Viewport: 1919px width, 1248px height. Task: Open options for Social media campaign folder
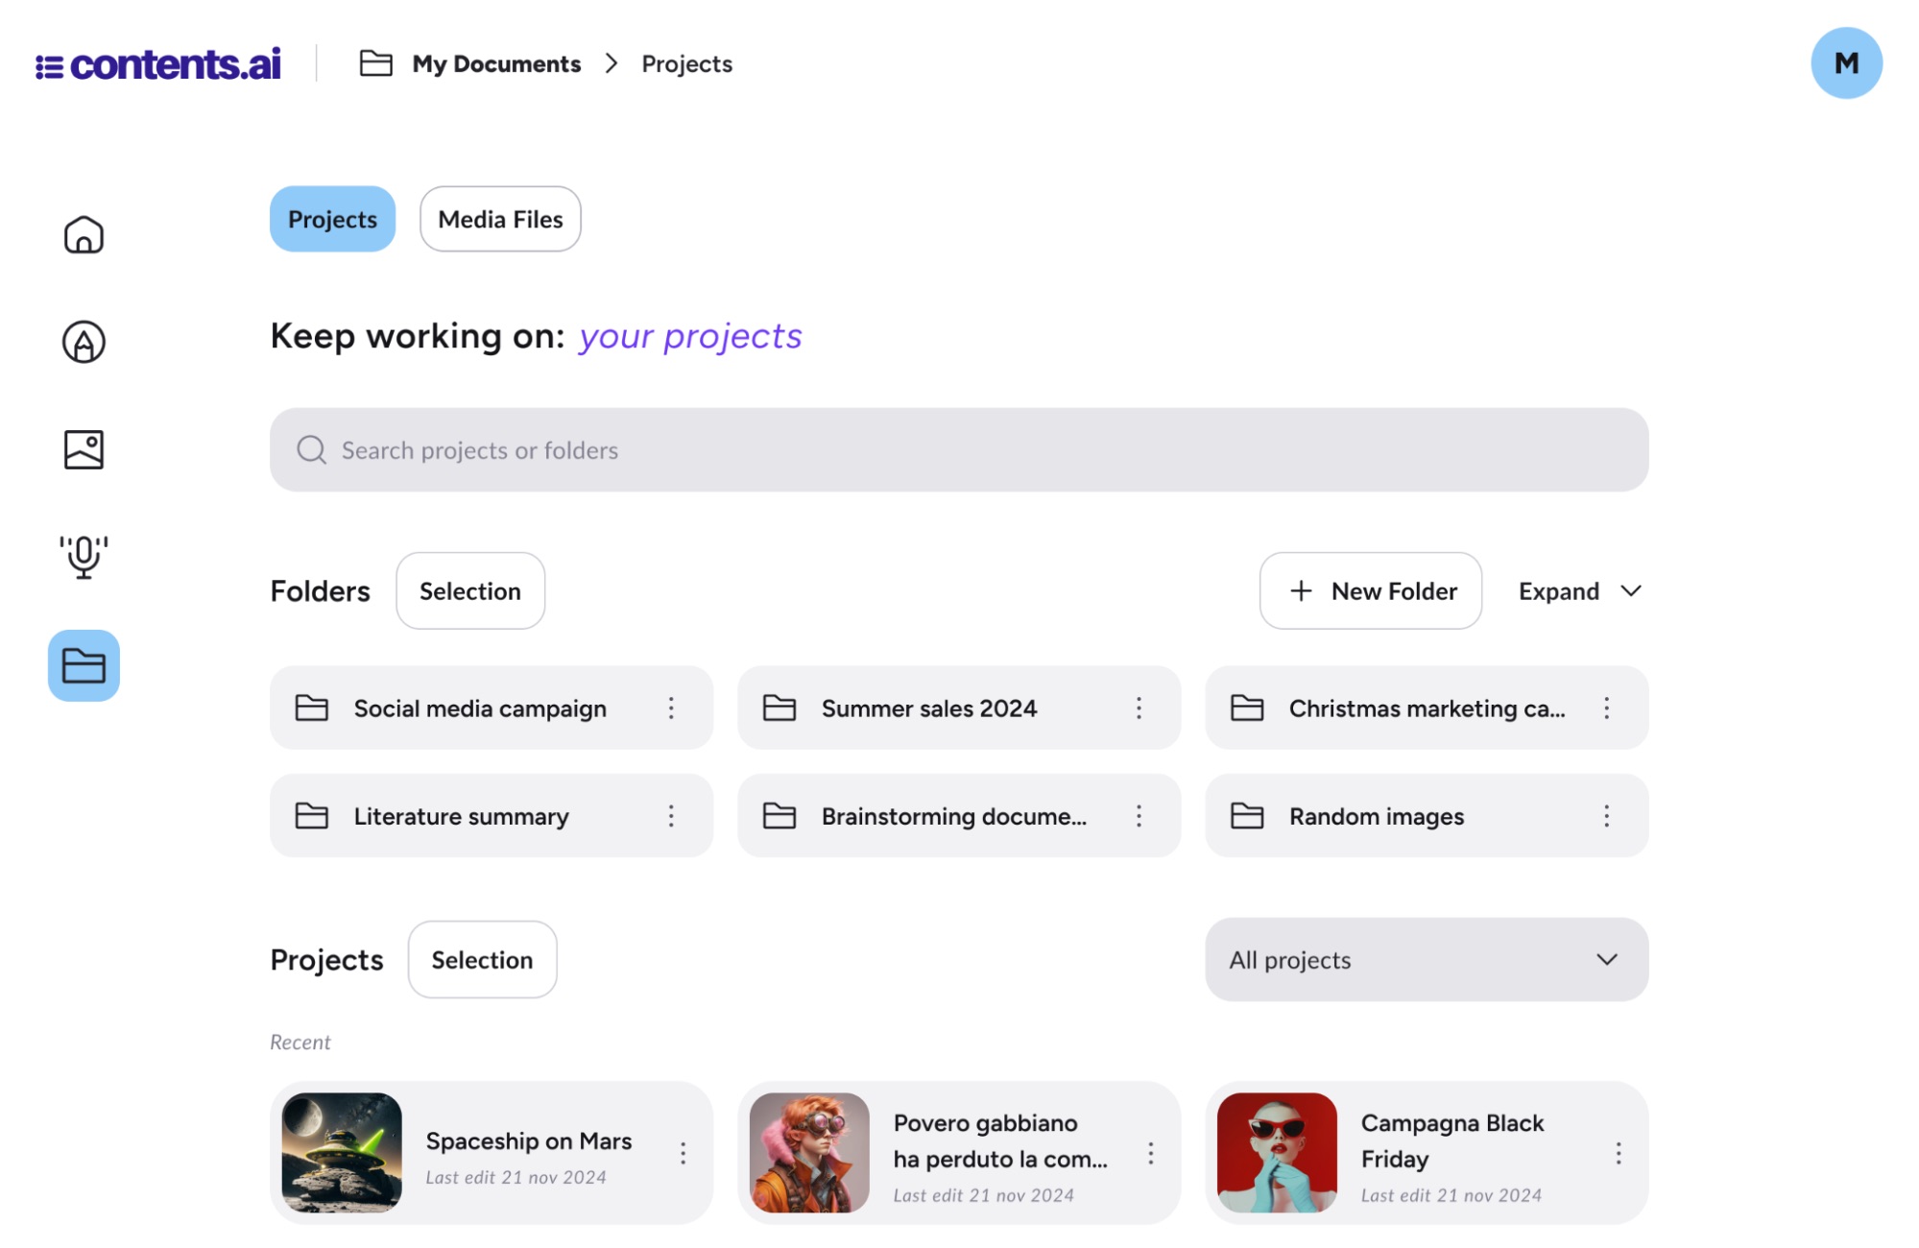pyautogui.click(x=671, y=708)
